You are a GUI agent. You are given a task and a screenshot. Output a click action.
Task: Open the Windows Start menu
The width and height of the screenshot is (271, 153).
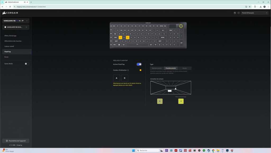[133, 150]
